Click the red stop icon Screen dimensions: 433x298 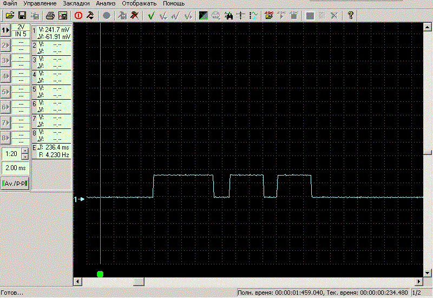click(78, 16)
